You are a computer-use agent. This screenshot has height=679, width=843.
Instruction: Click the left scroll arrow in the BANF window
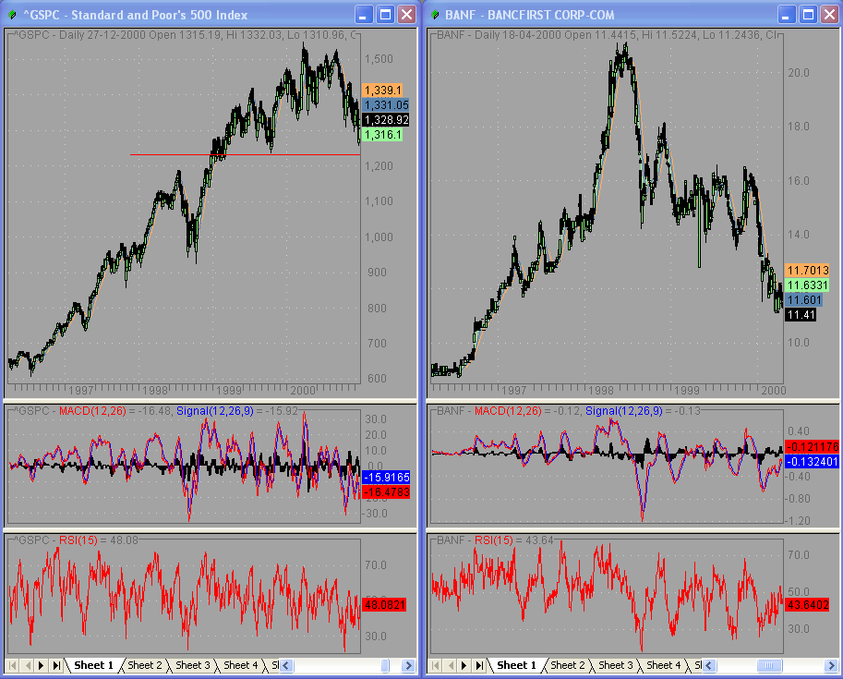tap(708, 665)
